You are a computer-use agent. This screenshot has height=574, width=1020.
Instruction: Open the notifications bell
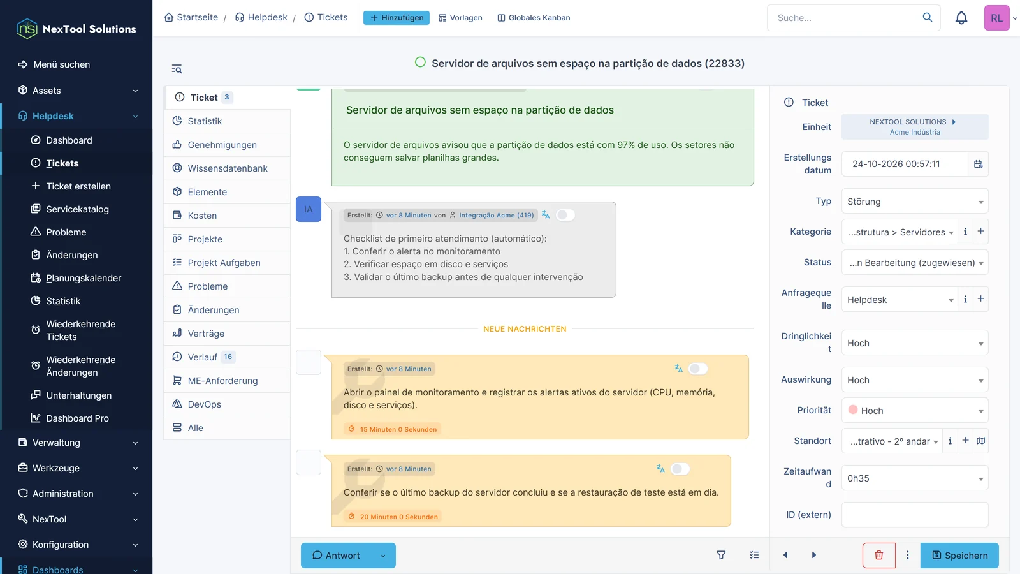click(x=961, y=18)
